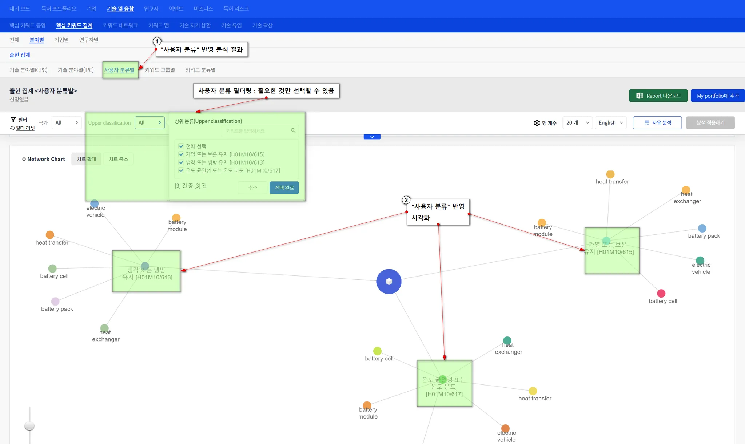745x444 pixels.
Task: Click the list icon on 자유 분석 button
Action: pyautogui.click(x=647, y=123)
